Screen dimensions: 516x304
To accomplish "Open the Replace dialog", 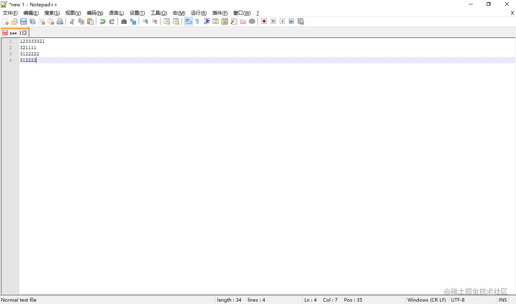I will pos(133,21).
